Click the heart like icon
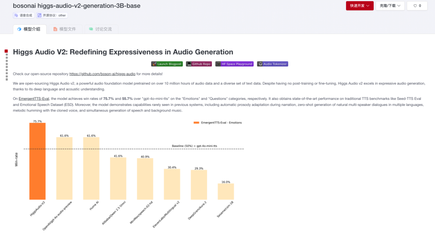This screenshot has width=435, height=236. (415, 6)
